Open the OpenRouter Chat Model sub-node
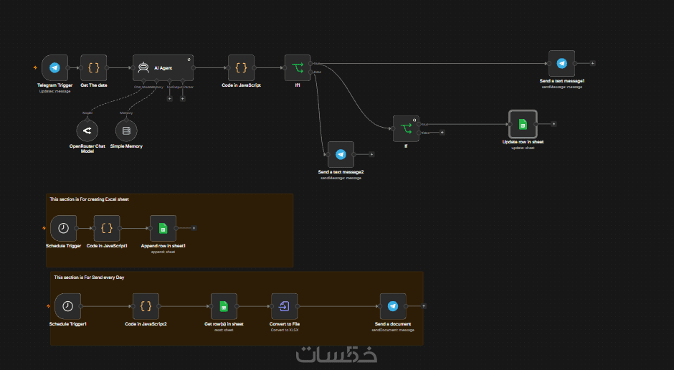Viewport: 674px width, 370px height. pyautogui.click(x=87, y=131)
